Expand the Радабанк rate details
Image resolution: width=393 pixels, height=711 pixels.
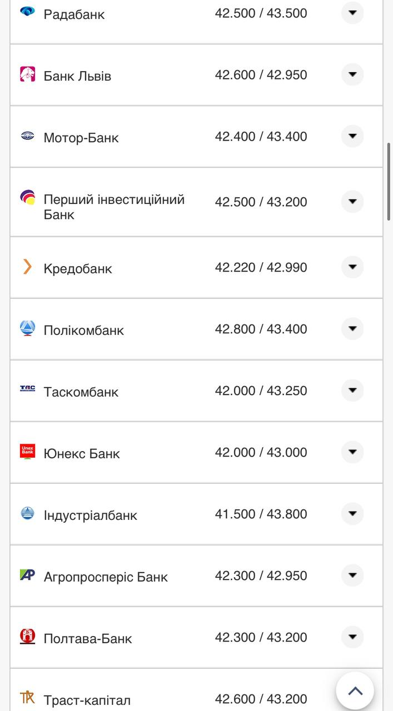(352, 13)
